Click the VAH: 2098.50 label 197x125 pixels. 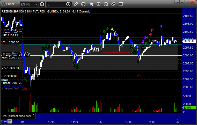click(x=10, y=42)
